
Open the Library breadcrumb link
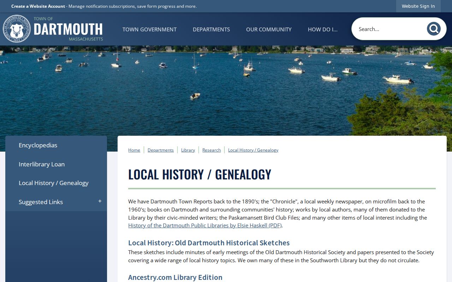tap(188, 150)
